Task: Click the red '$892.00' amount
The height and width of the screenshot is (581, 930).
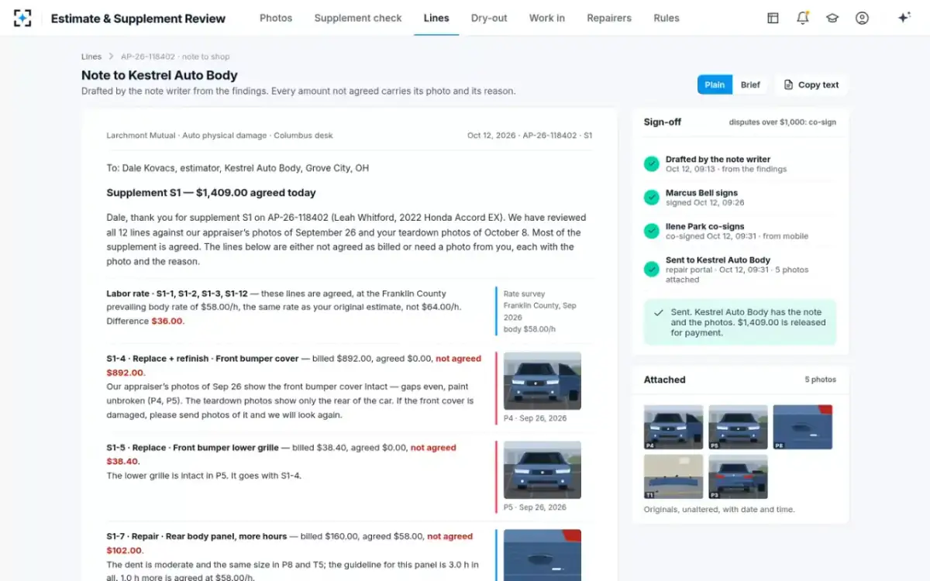Action: (125, 373)
